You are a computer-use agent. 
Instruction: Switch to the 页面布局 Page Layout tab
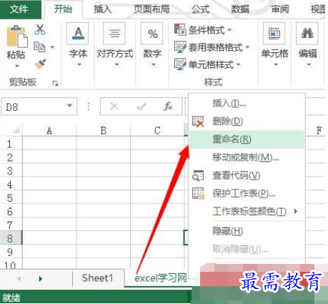click(x=151, y=9)
